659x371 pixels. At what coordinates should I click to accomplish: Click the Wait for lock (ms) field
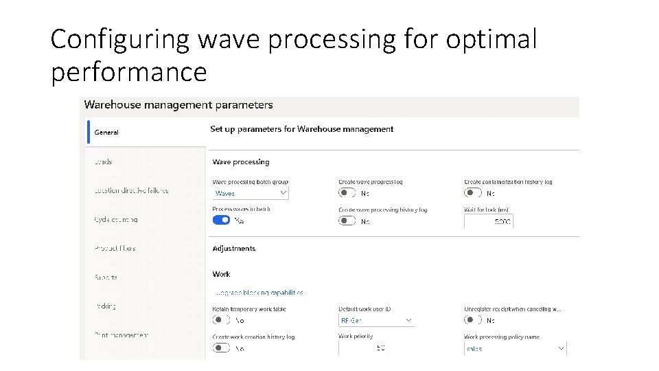tap(488, 221)
